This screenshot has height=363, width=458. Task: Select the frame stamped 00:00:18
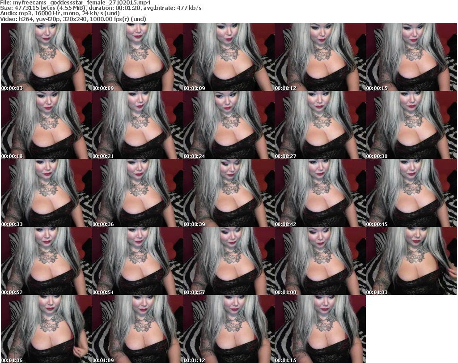pos(47,125)
